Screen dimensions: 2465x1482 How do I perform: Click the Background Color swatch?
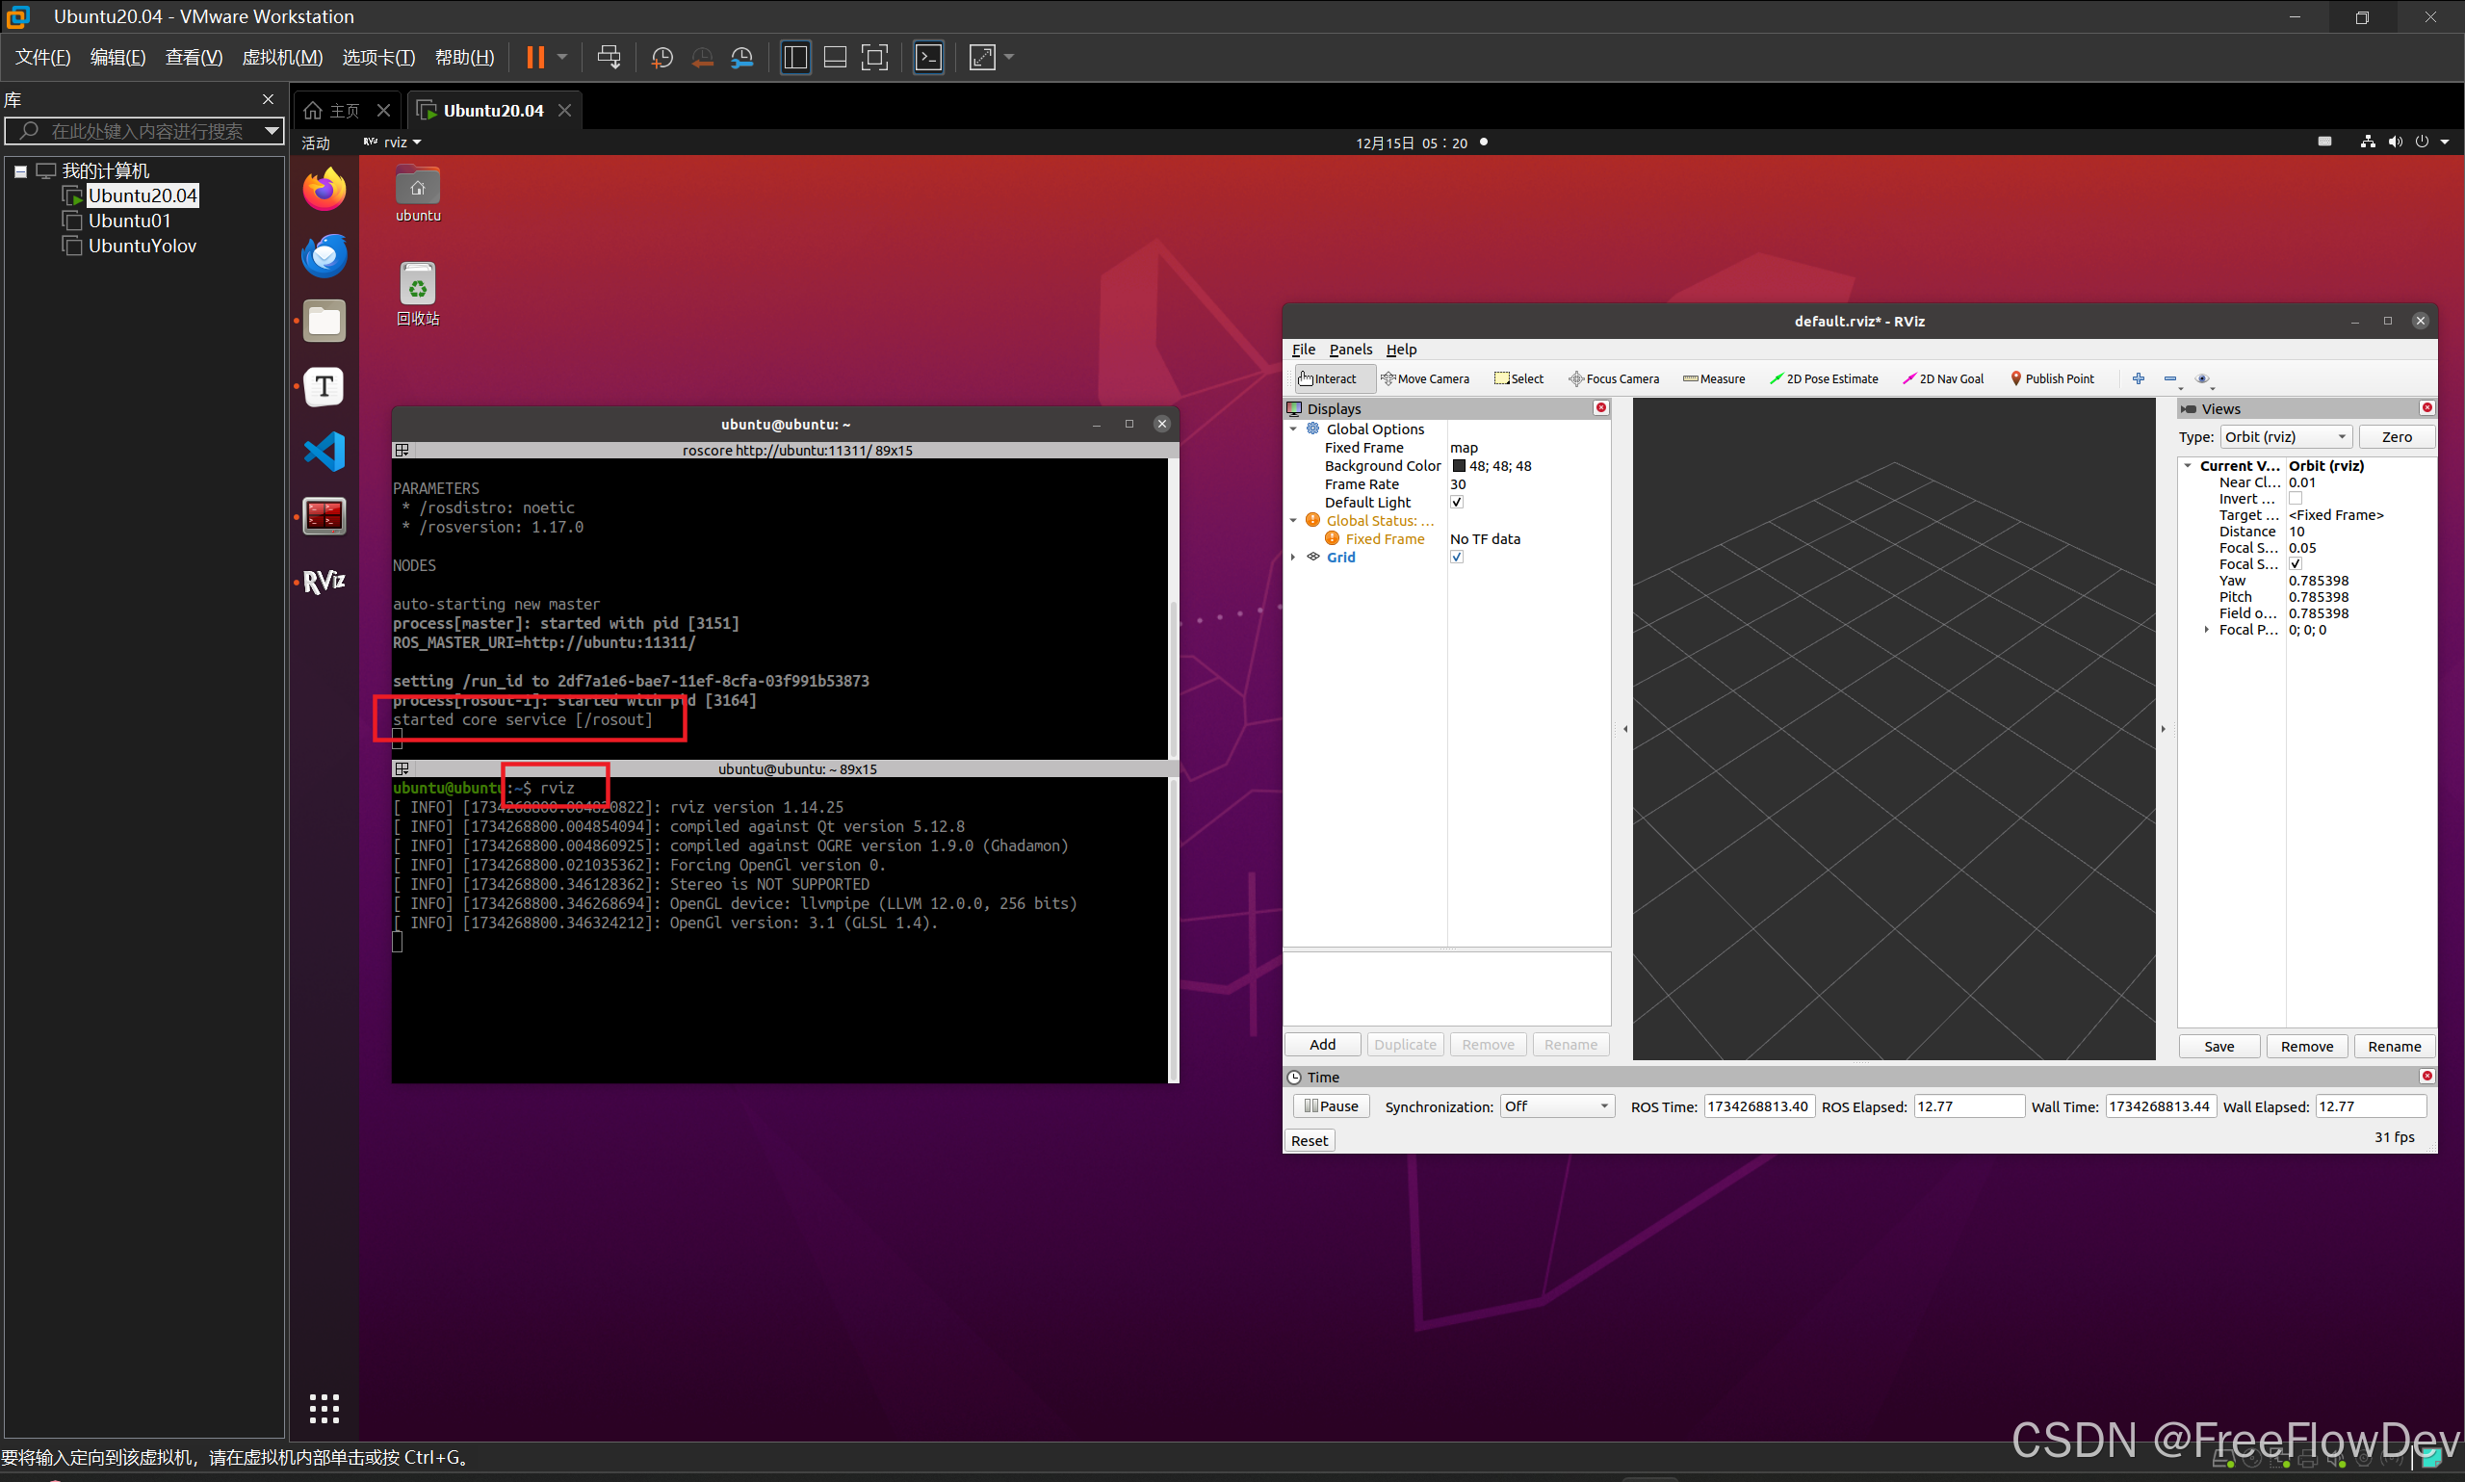(x=1458, y=465)
